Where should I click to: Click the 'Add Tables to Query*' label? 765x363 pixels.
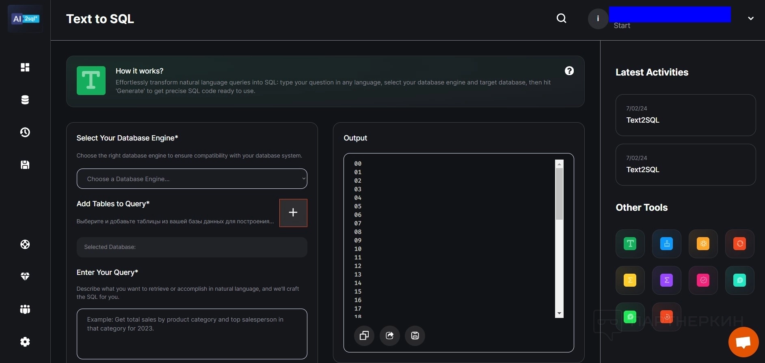click(x=113, y=204)
